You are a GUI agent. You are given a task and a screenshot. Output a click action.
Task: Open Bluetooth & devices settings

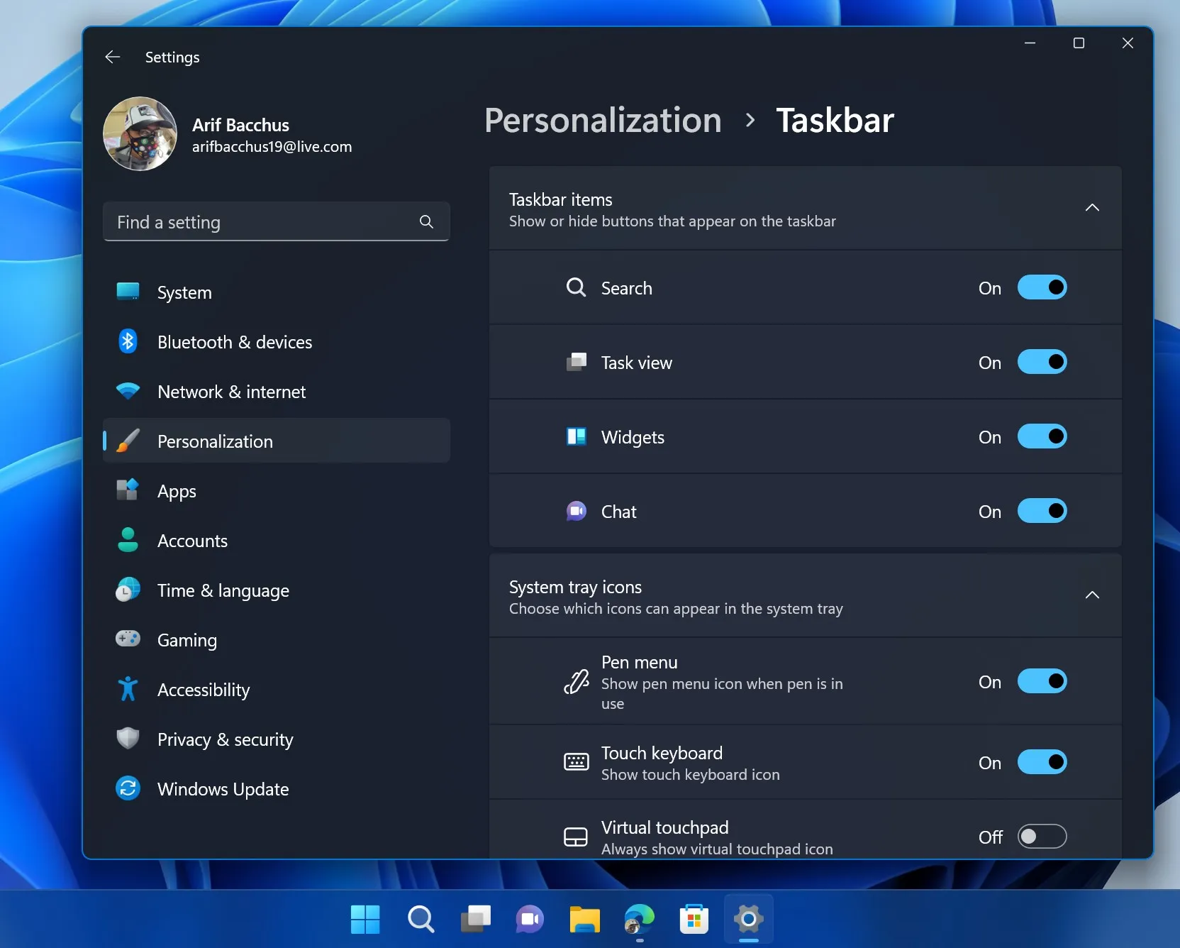[128, 341]
